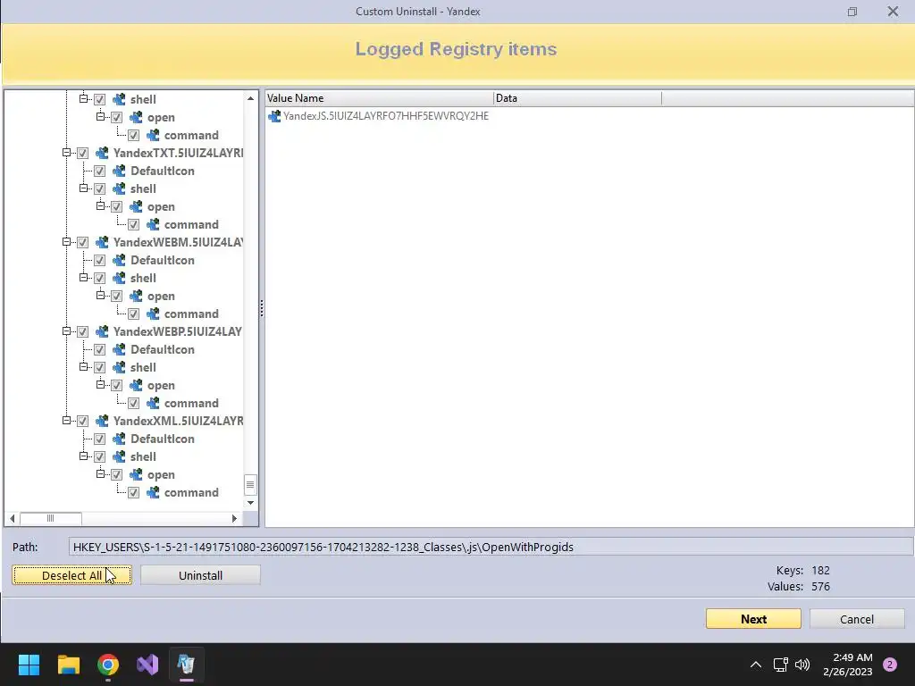Uncheck the DefaultIcon checkbox under YandexTXT

point(99,171)
